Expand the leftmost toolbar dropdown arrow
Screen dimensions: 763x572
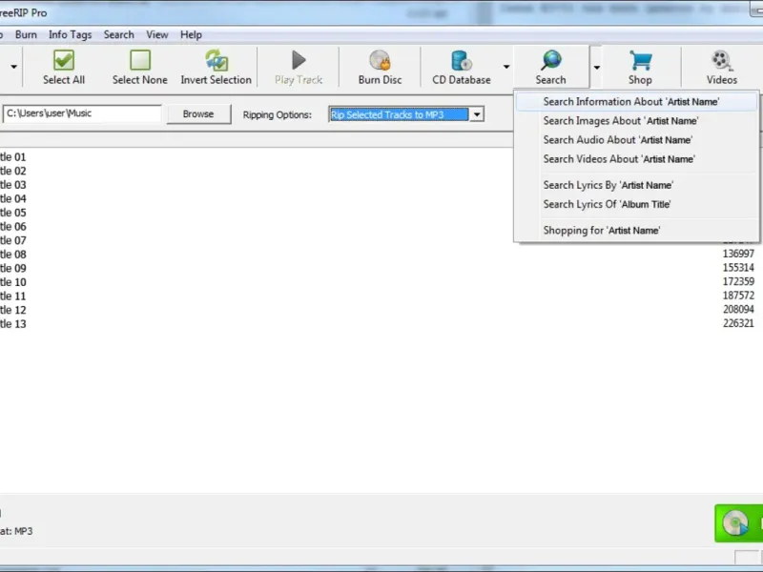coord(13,67)
